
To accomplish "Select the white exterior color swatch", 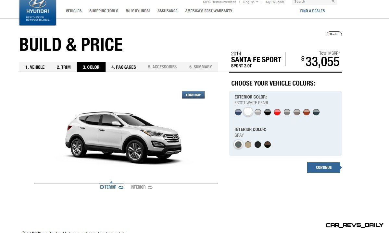I will pos(248,112).
